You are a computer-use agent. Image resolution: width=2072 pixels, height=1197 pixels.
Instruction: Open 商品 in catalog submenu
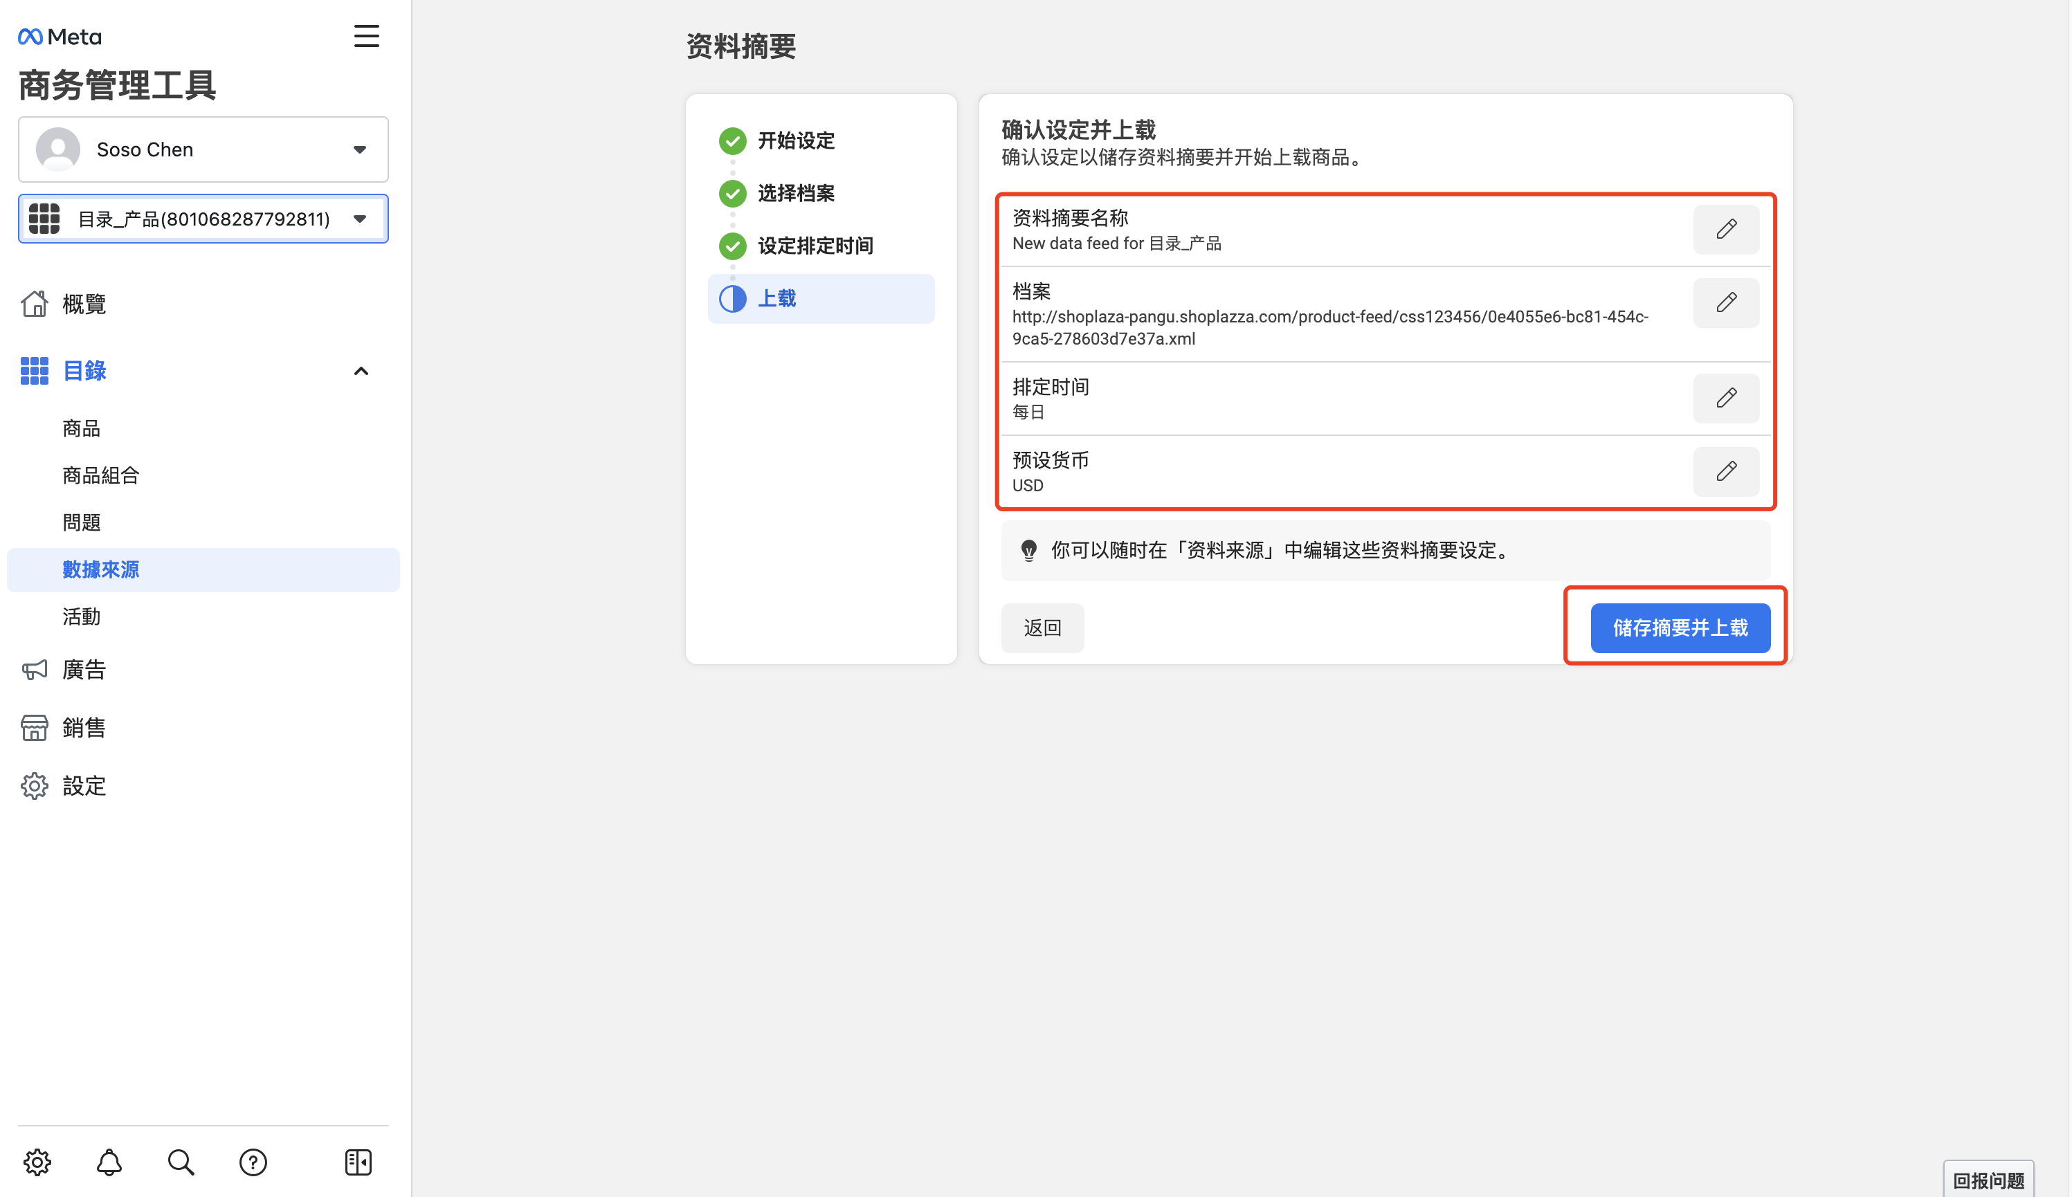coord(82,428)
